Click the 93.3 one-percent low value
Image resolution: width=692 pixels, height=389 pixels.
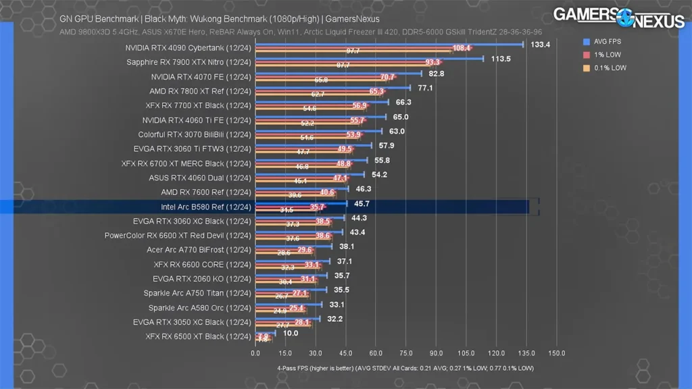432,63
